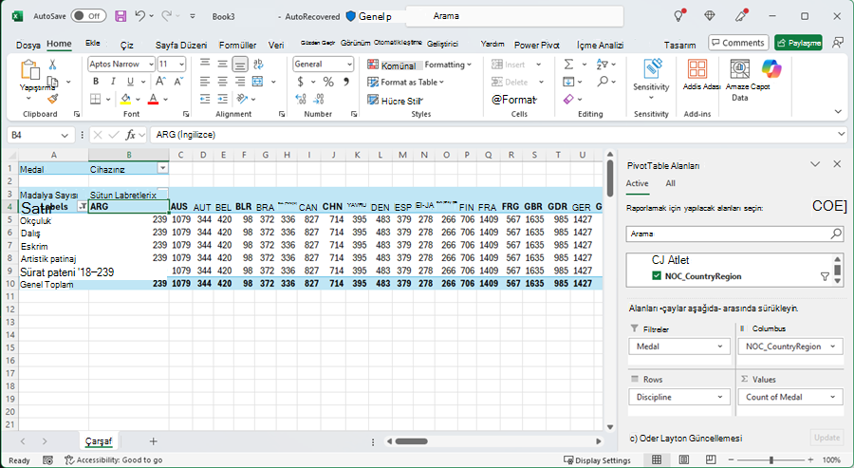Screen dimensions: 854x468
Task: Switch to All tab in PivotTable pane
Action: tap(671, 183)
